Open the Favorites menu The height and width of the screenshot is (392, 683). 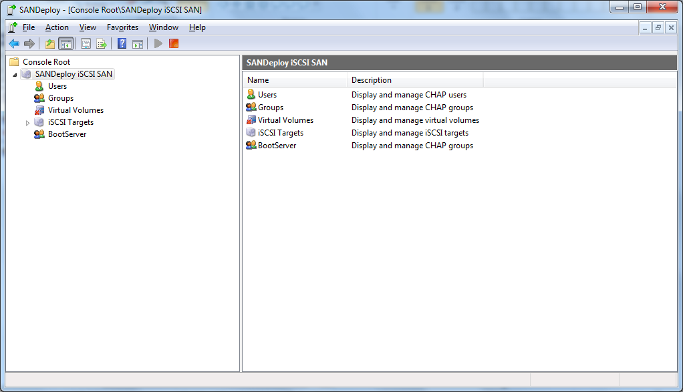click(122, 27)
